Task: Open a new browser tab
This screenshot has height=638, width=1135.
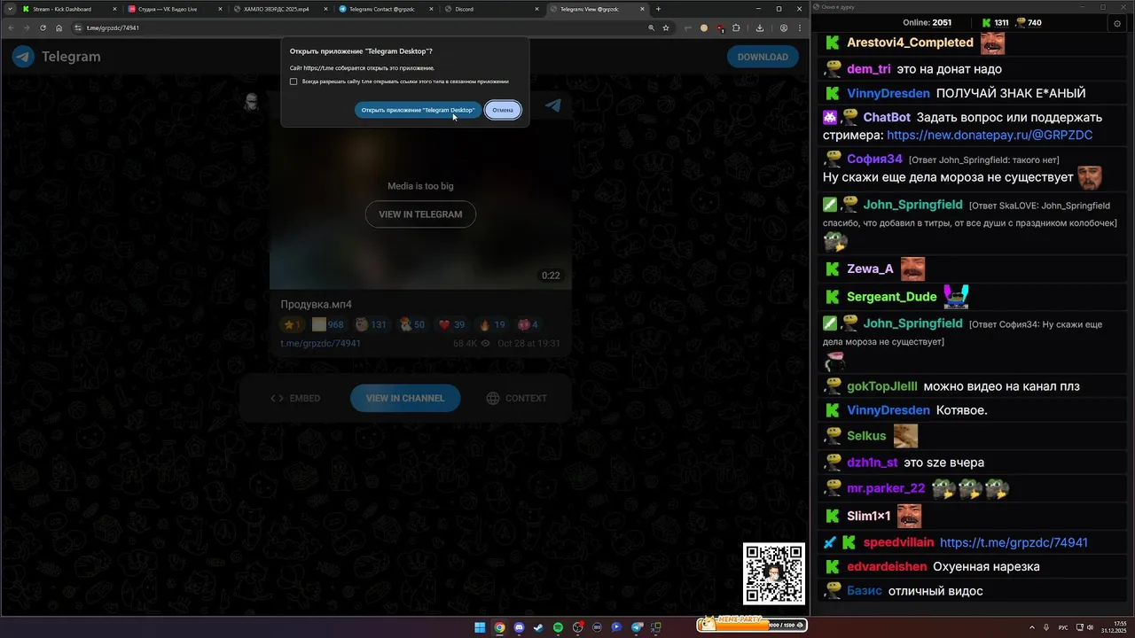Action: (658, 9)
